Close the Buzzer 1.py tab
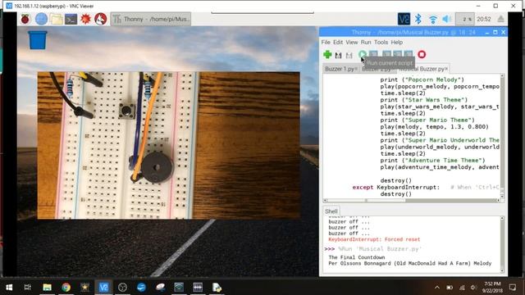The height and width of the screenshot is (295, 525). click(356, 69)
